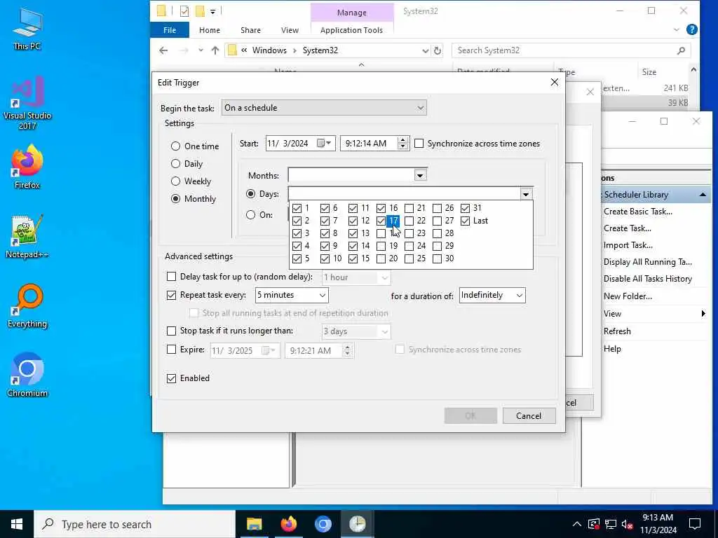Viewport: 718px width, 538px height.
Task: Switch to Task Scheduler in the taskbar
Action: [x=357, y=524]
